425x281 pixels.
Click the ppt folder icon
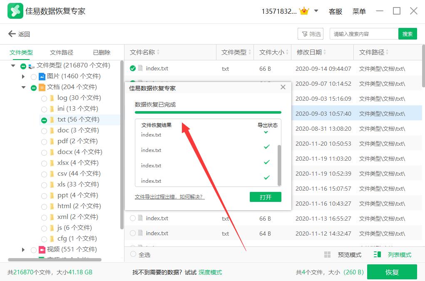pyautogui.click(x=52, y=196)
